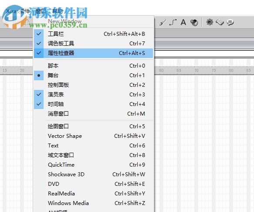Untick the 属性检查器 checkmark
The image size is (254, 212).
click(x=39, y=53)
